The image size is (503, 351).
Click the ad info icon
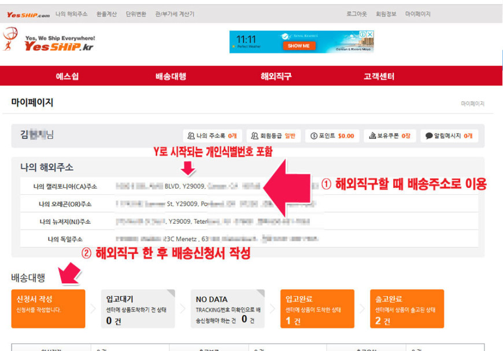click(x=363, y=34)
